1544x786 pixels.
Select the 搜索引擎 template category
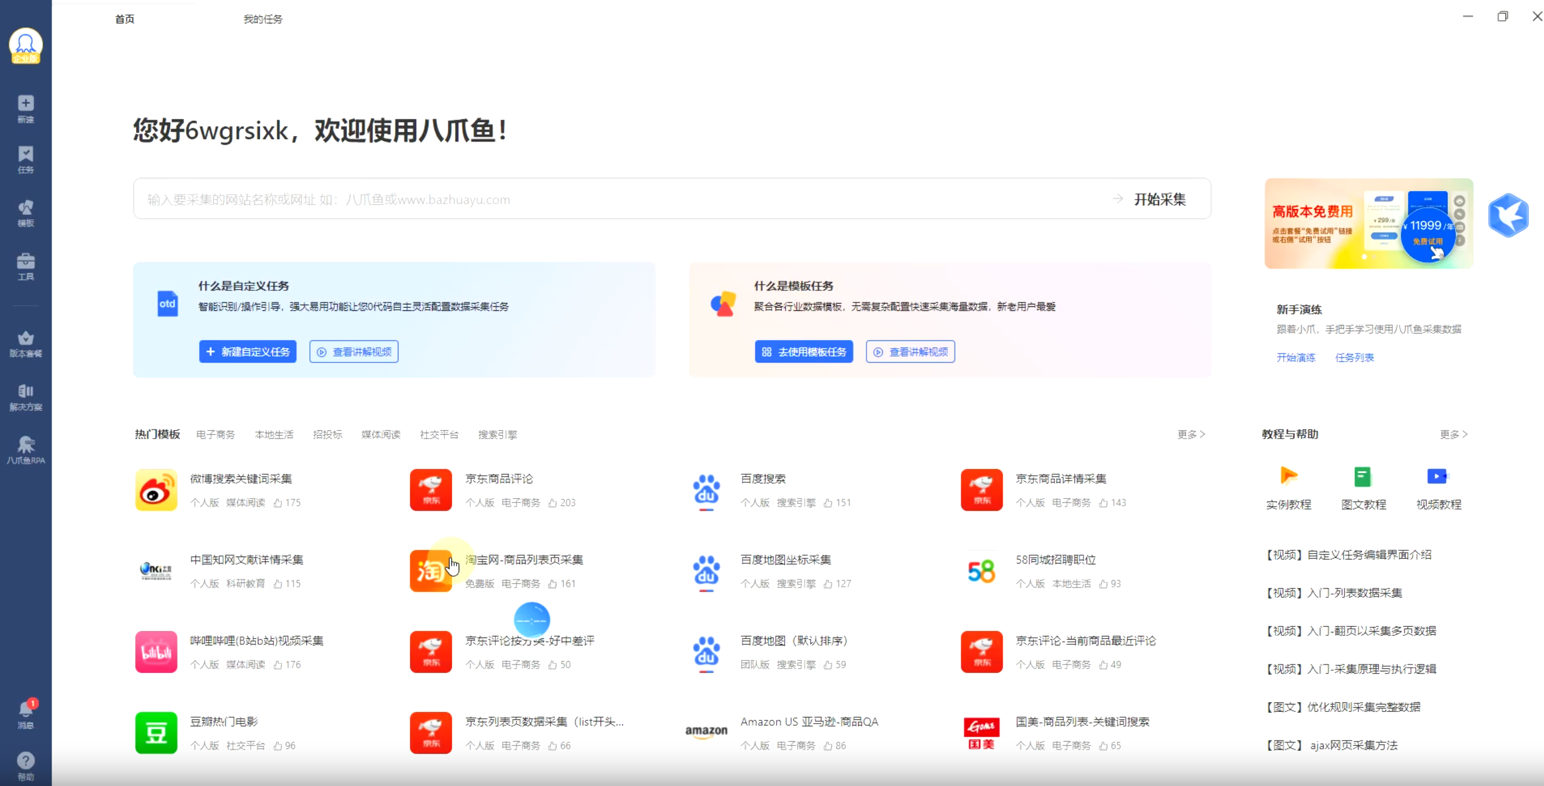pyautogui.click(x=497, y=434)
